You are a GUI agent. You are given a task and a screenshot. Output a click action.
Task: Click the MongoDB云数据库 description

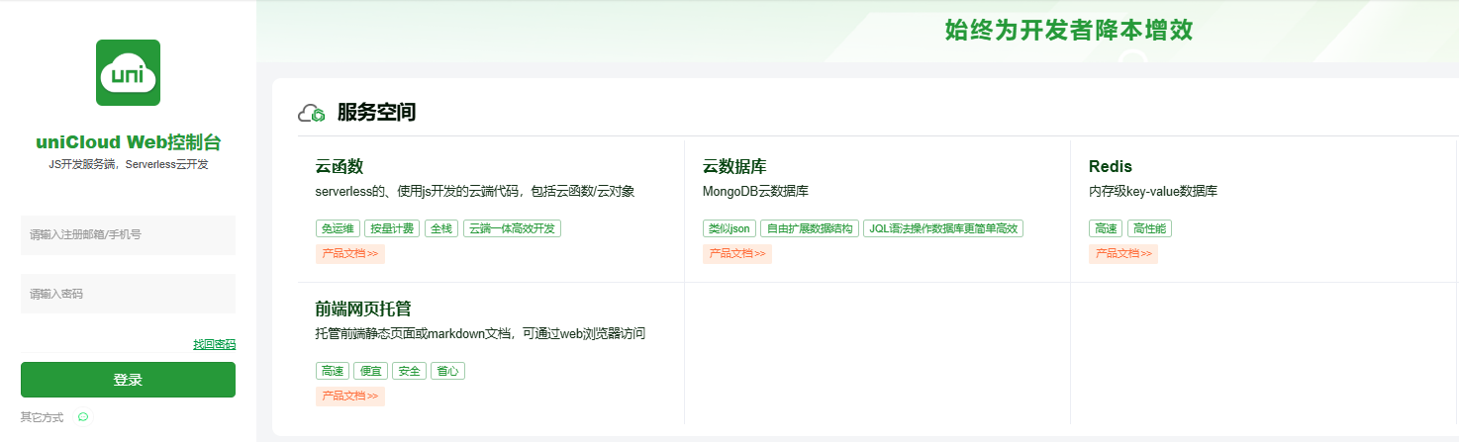click(755, 192)
